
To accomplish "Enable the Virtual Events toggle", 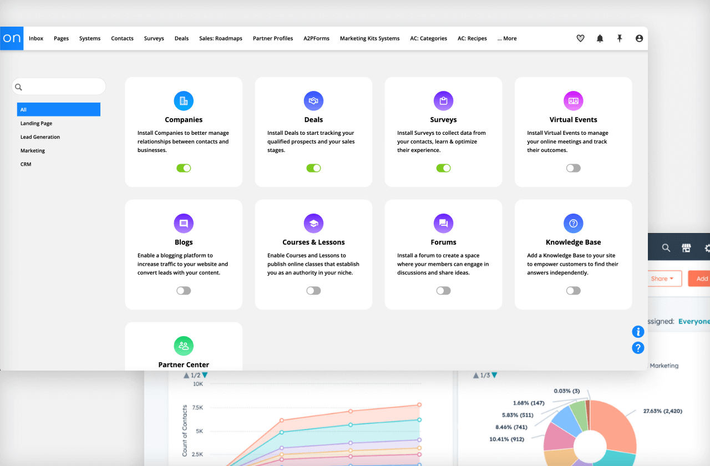I will 573,168.
